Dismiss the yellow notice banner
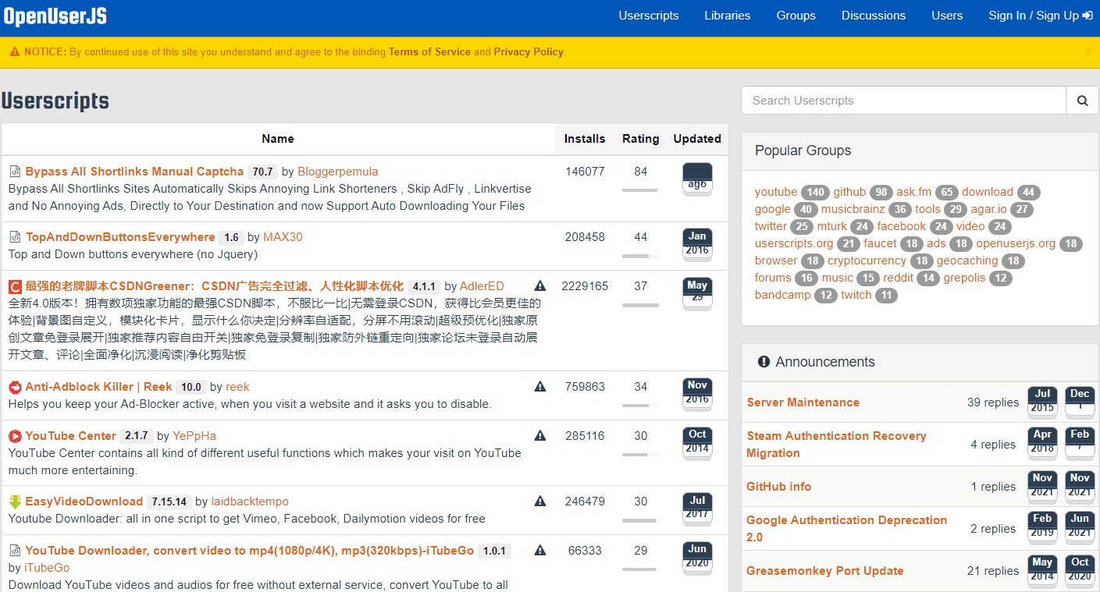This screenshot has height=592, width=1100. [1088, 51]
